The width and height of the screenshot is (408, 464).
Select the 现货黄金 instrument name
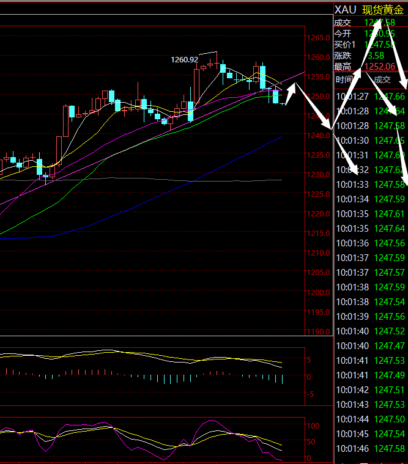tap(383, 10)
